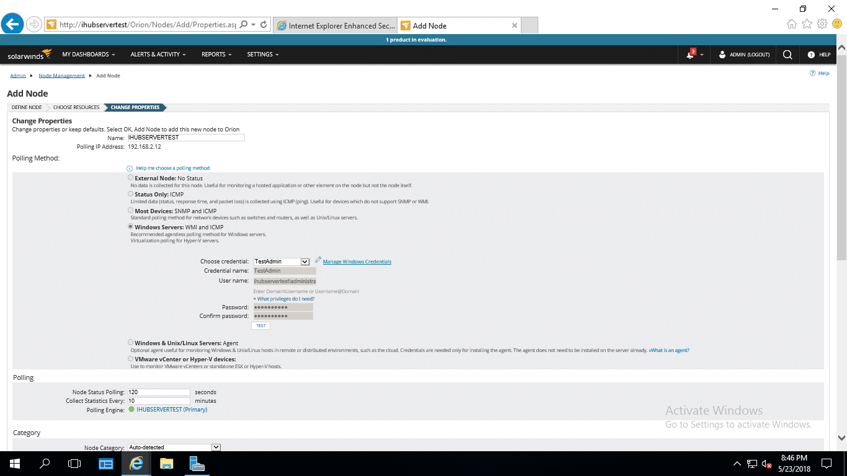847x476 pixels.
Task: Click the muted volume tray icon
Action: [767, 464]
